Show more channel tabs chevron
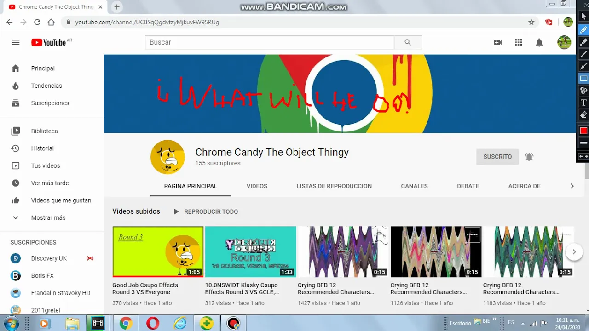Image resolution: width=589 pixels, height=331 pixels. click(572, 186)
